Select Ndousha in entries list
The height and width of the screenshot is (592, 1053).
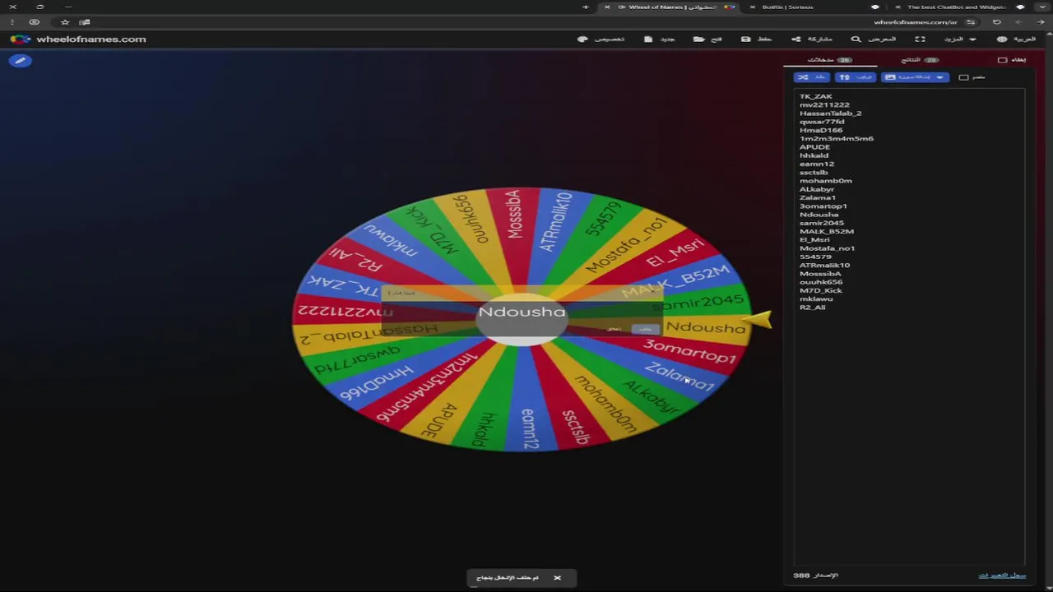coord(819,215)
